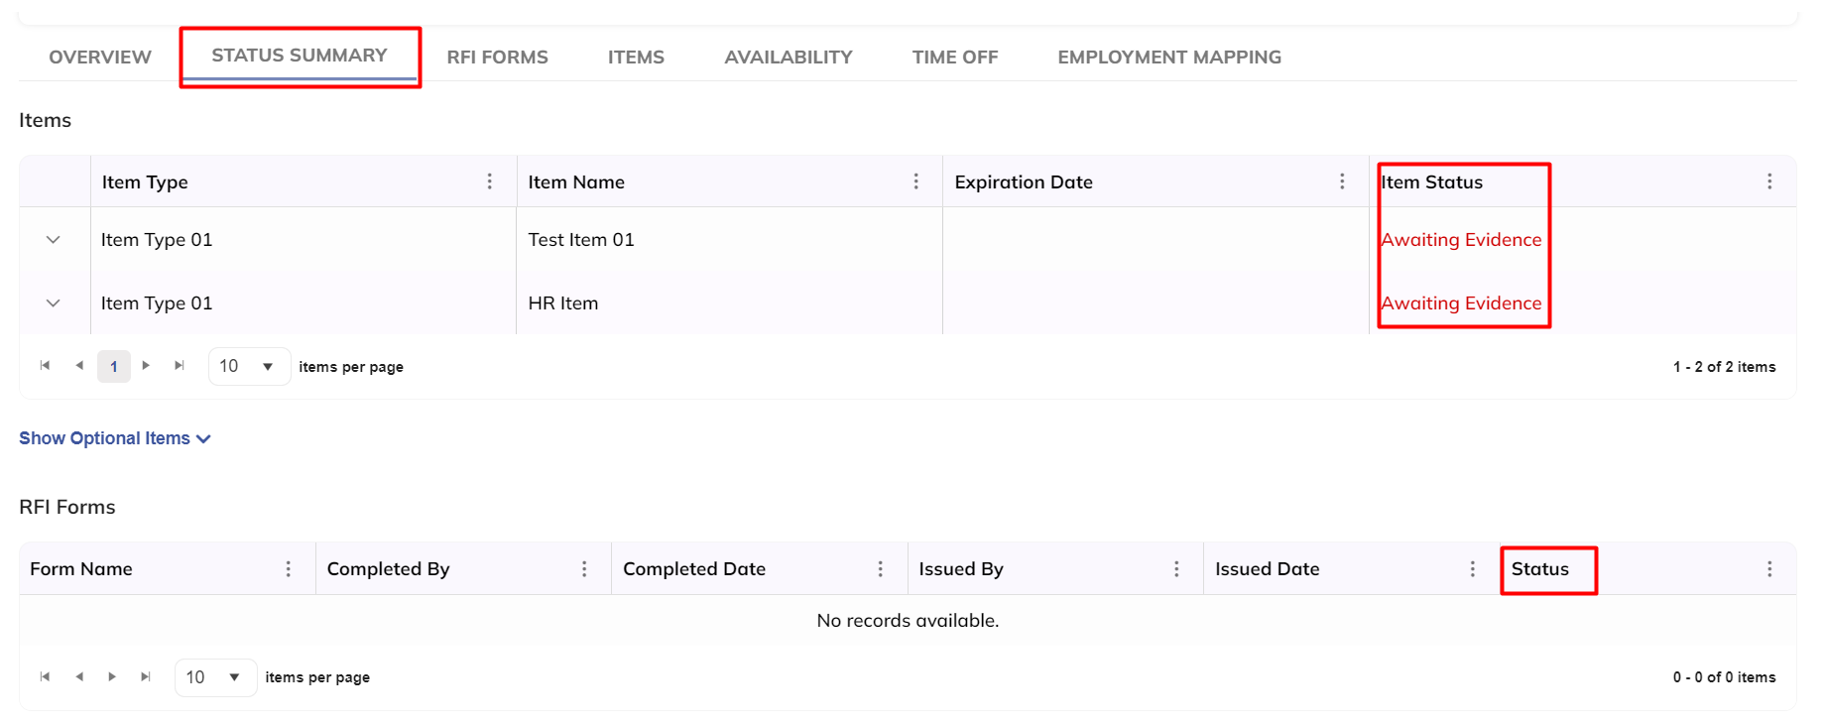1824x723 pixels.
Task: Open the Item Name column menu
Action: click(x=915, y=181)
